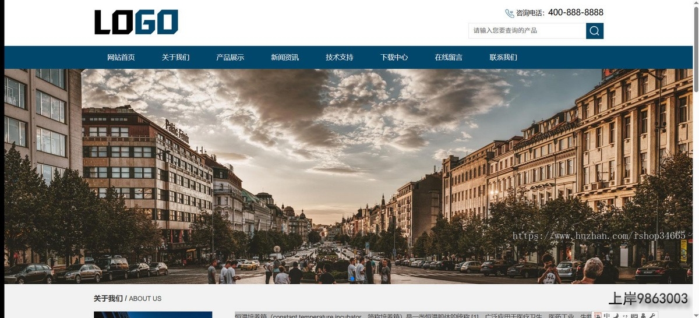Click the IME wrench settings icon
The width and height of the screenshot is (699, 318).
pos(652,316)
